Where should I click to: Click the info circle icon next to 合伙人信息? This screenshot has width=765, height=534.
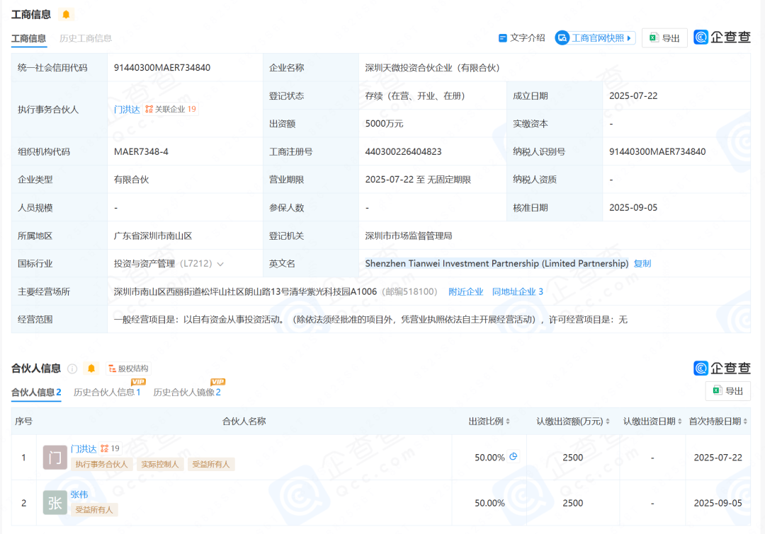click(72, 368)
